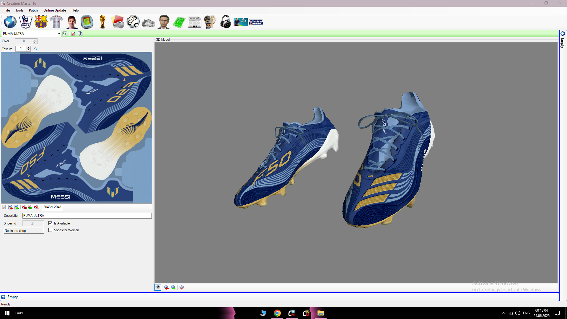The width and height of the screenshot is (567, 319).
Task: Select the 3D Model tab label
Action: [163, 40]
